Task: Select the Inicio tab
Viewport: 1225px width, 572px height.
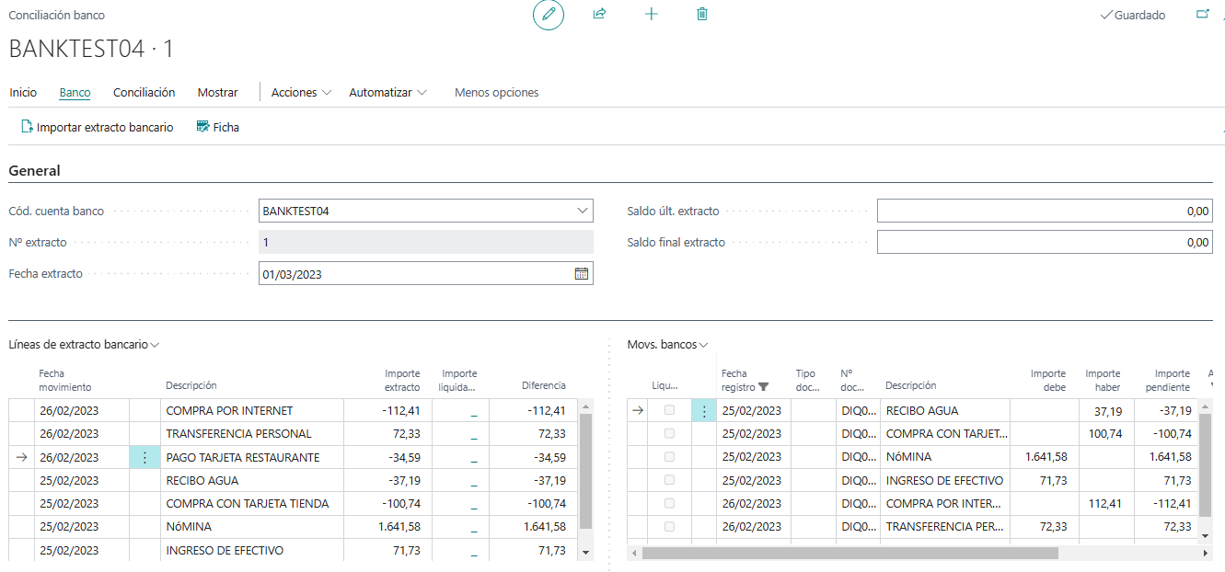Action: (23, 93)
